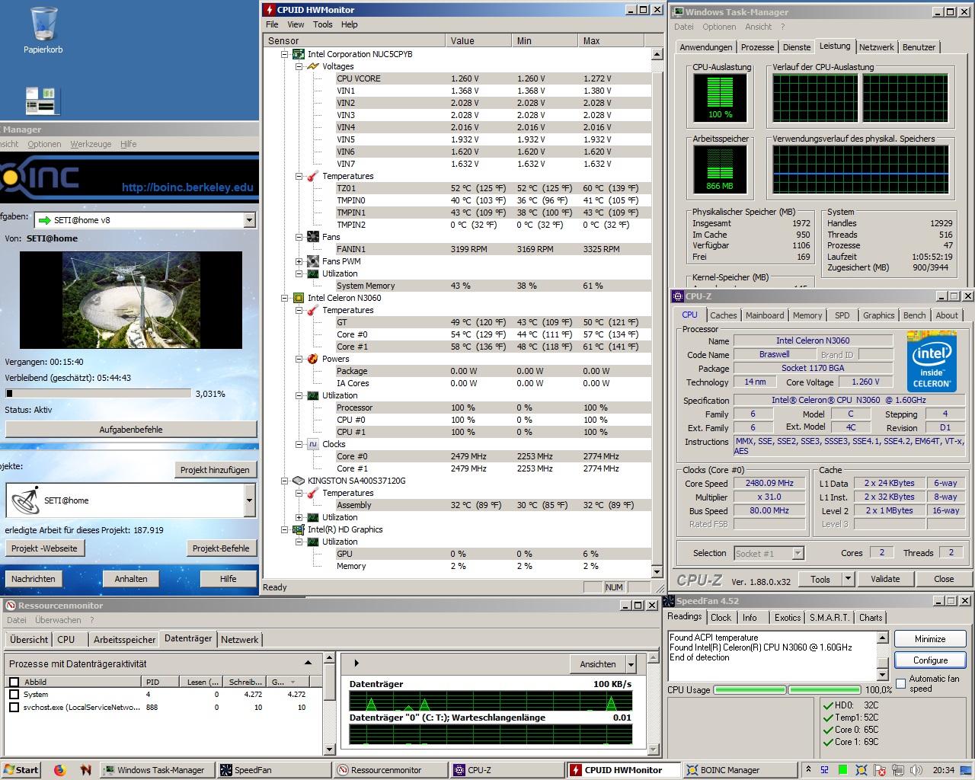Image resolution: width=975 pixels, height=780 pixels.
Task: Check the System process checkbox
Action: coord(14,695)
